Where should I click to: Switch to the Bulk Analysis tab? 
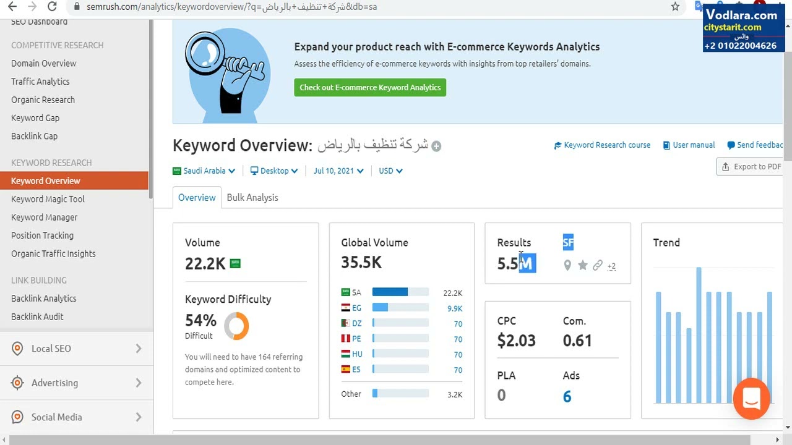[x=252, y=198]
